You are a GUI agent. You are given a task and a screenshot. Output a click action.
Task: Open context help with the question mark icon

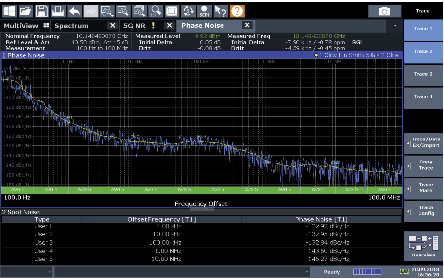[x=237, y=10]
